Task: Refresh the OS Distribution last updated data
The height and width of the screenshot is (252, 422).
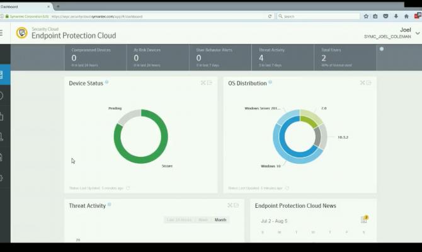Action: 287,188
